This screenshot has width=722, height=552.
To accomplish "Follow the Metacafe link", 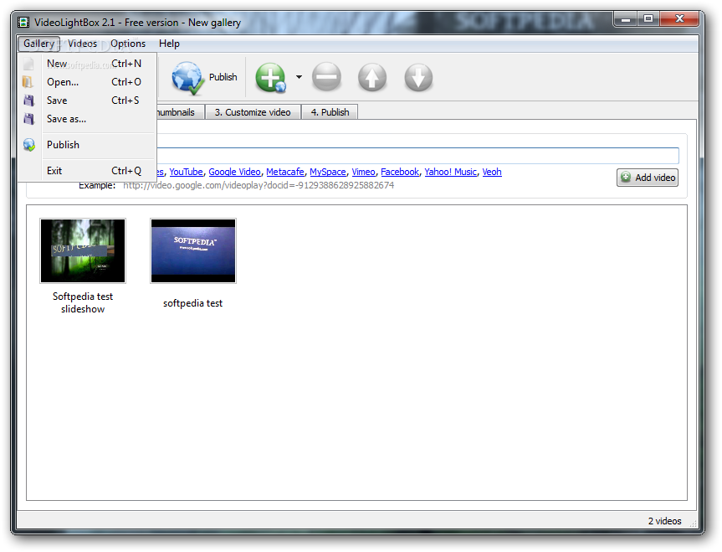I will pos(285,172).
